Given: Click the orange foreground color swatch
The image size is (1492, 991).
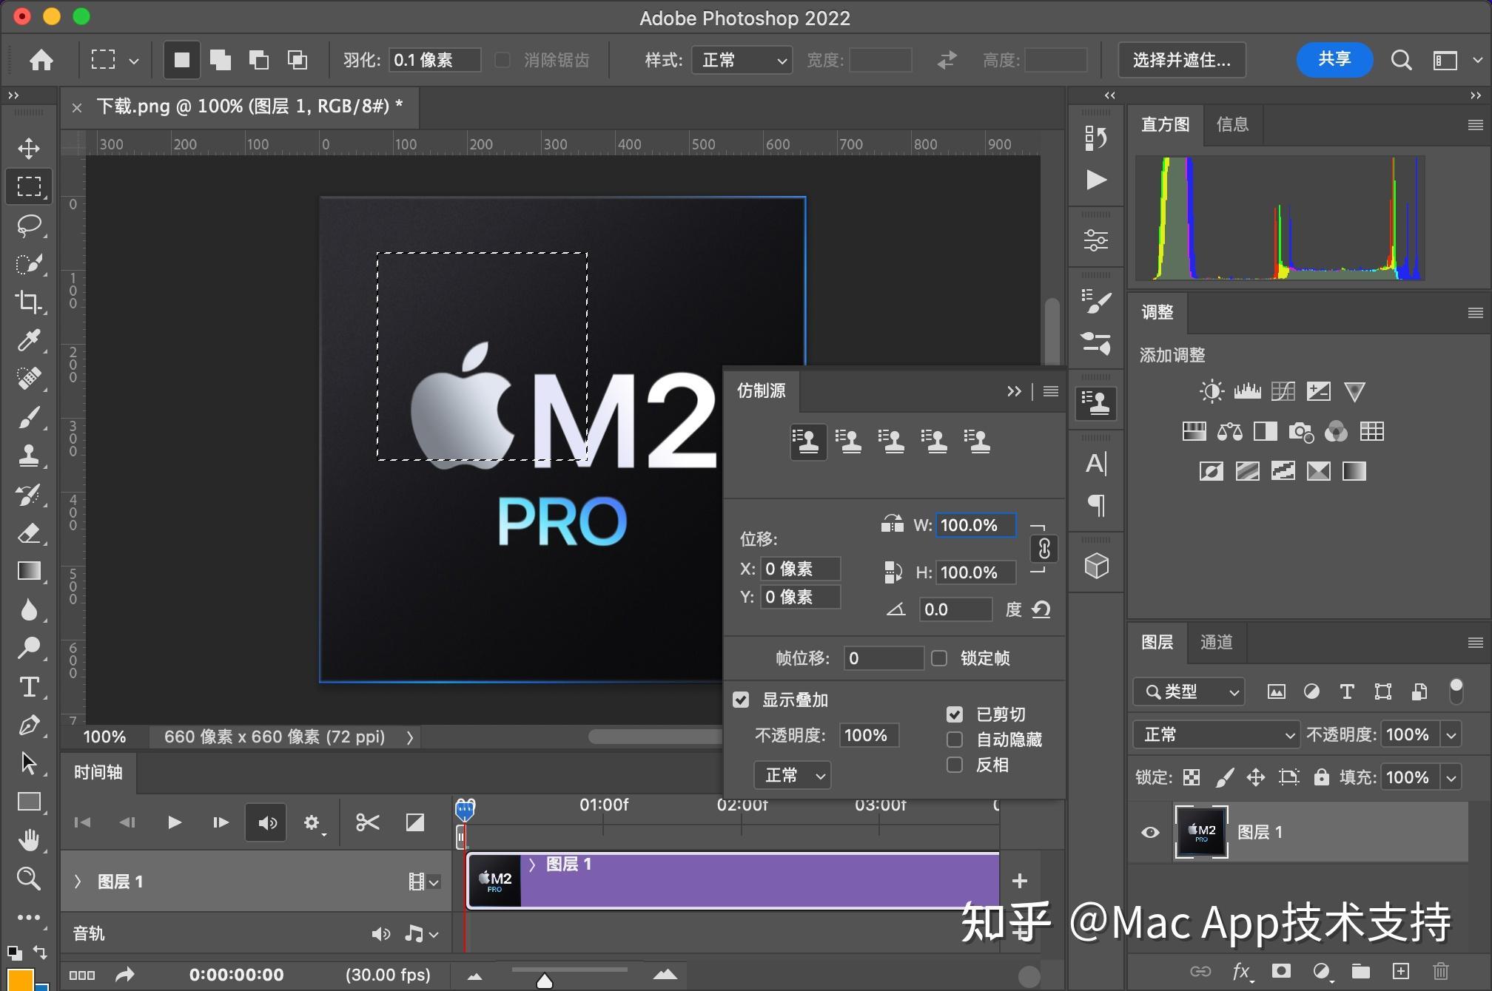Looking at the screenshot, I should pos(19,979).
